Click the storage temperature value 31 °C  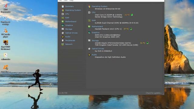point(142,43)
